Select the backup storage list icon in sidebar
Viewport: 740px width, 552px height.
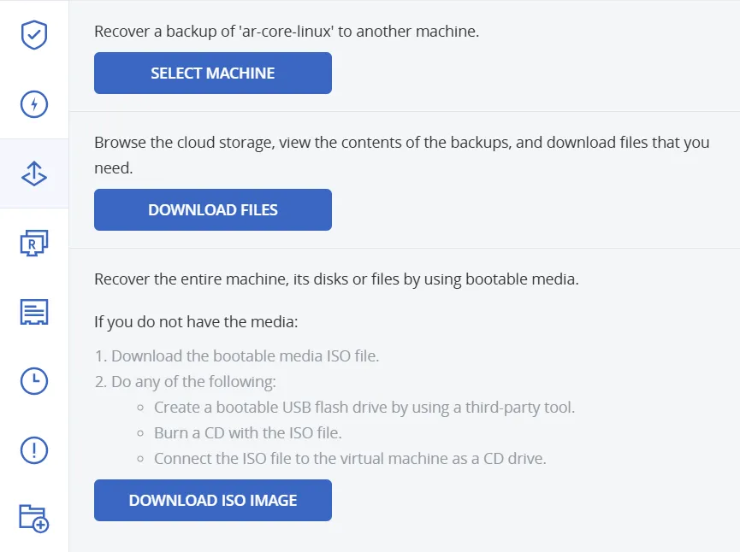tap(33, 312)
